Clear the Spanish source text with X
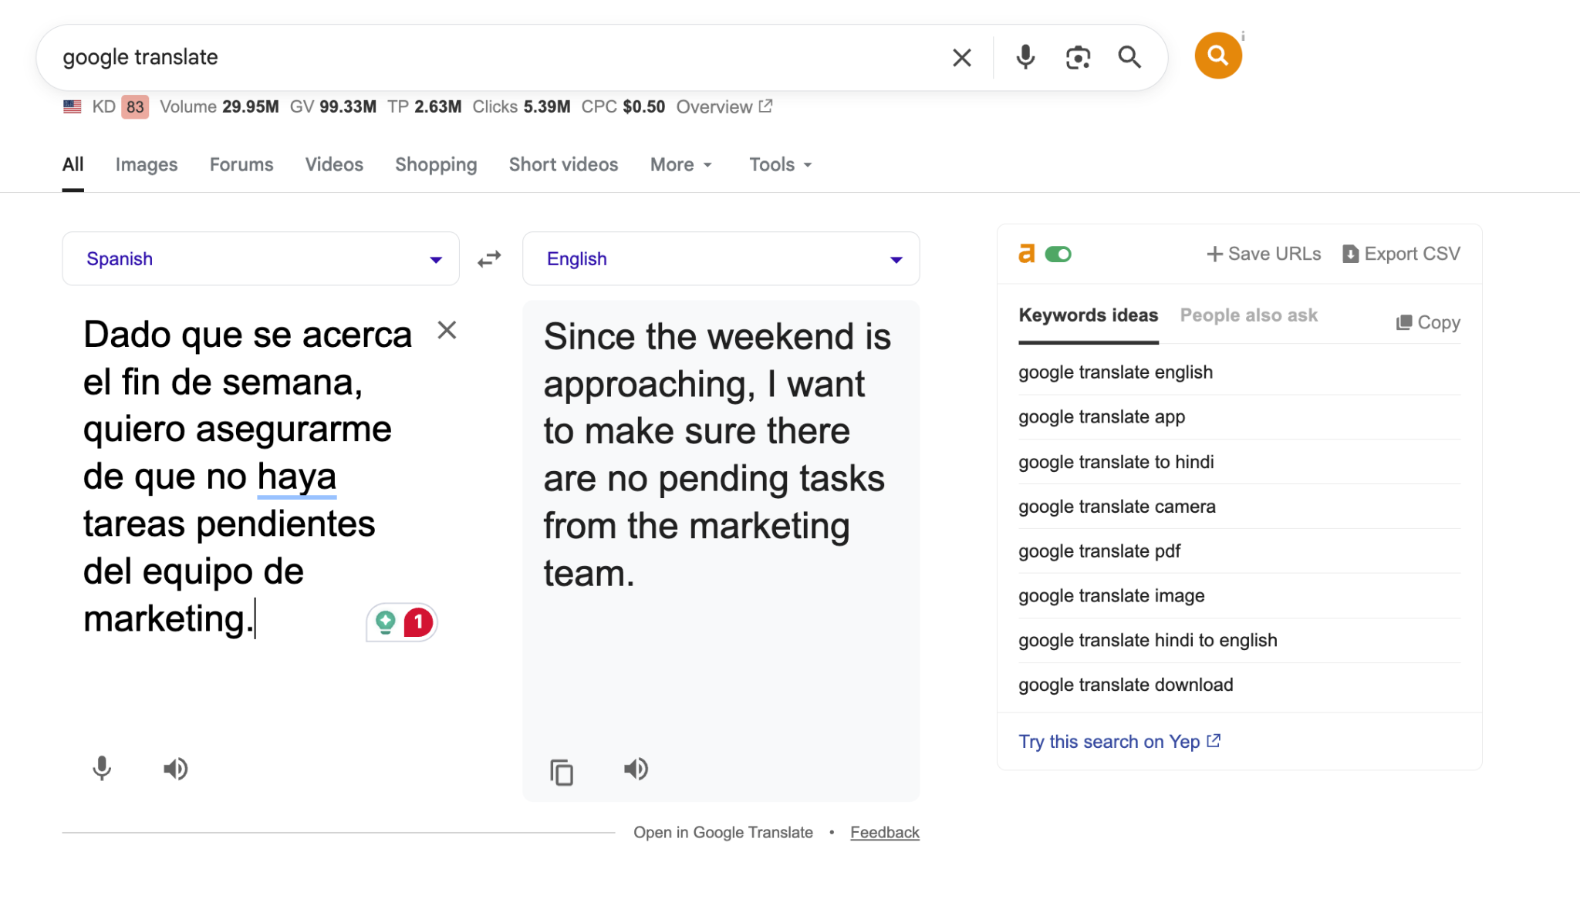The width and height of the screenshot is (1580, 906). click(x=447, y=330)
